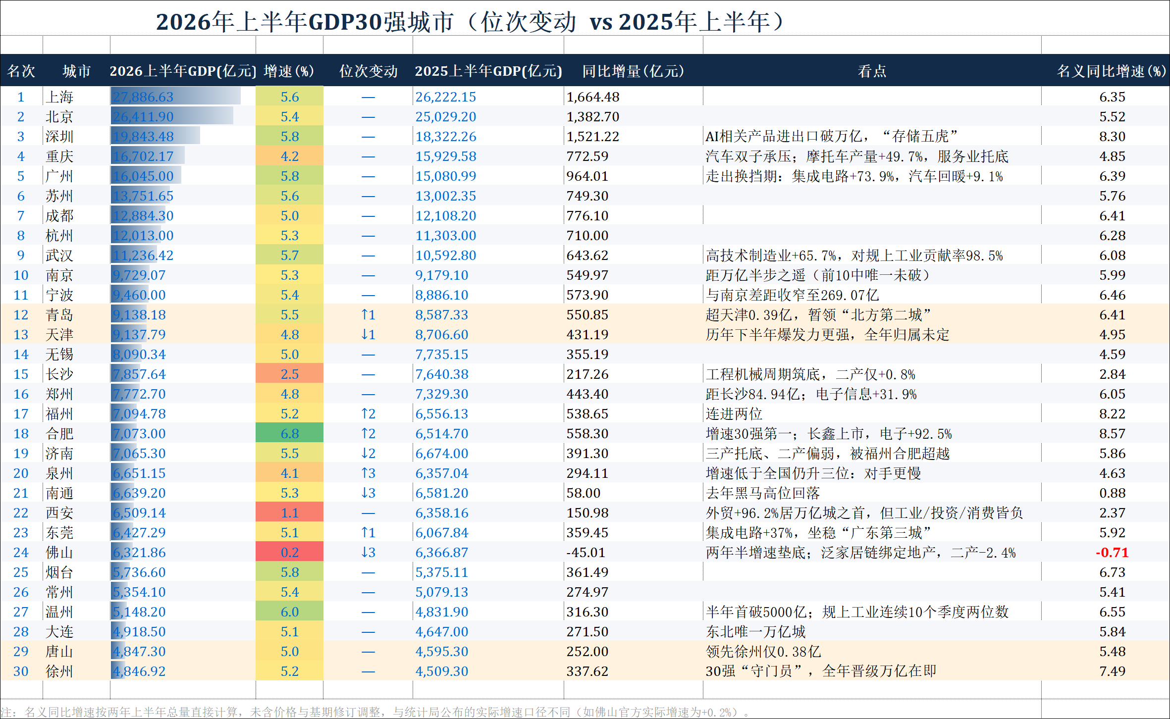Select the 2026上半年GDP(亿元) column header

(x=183, y=71)
